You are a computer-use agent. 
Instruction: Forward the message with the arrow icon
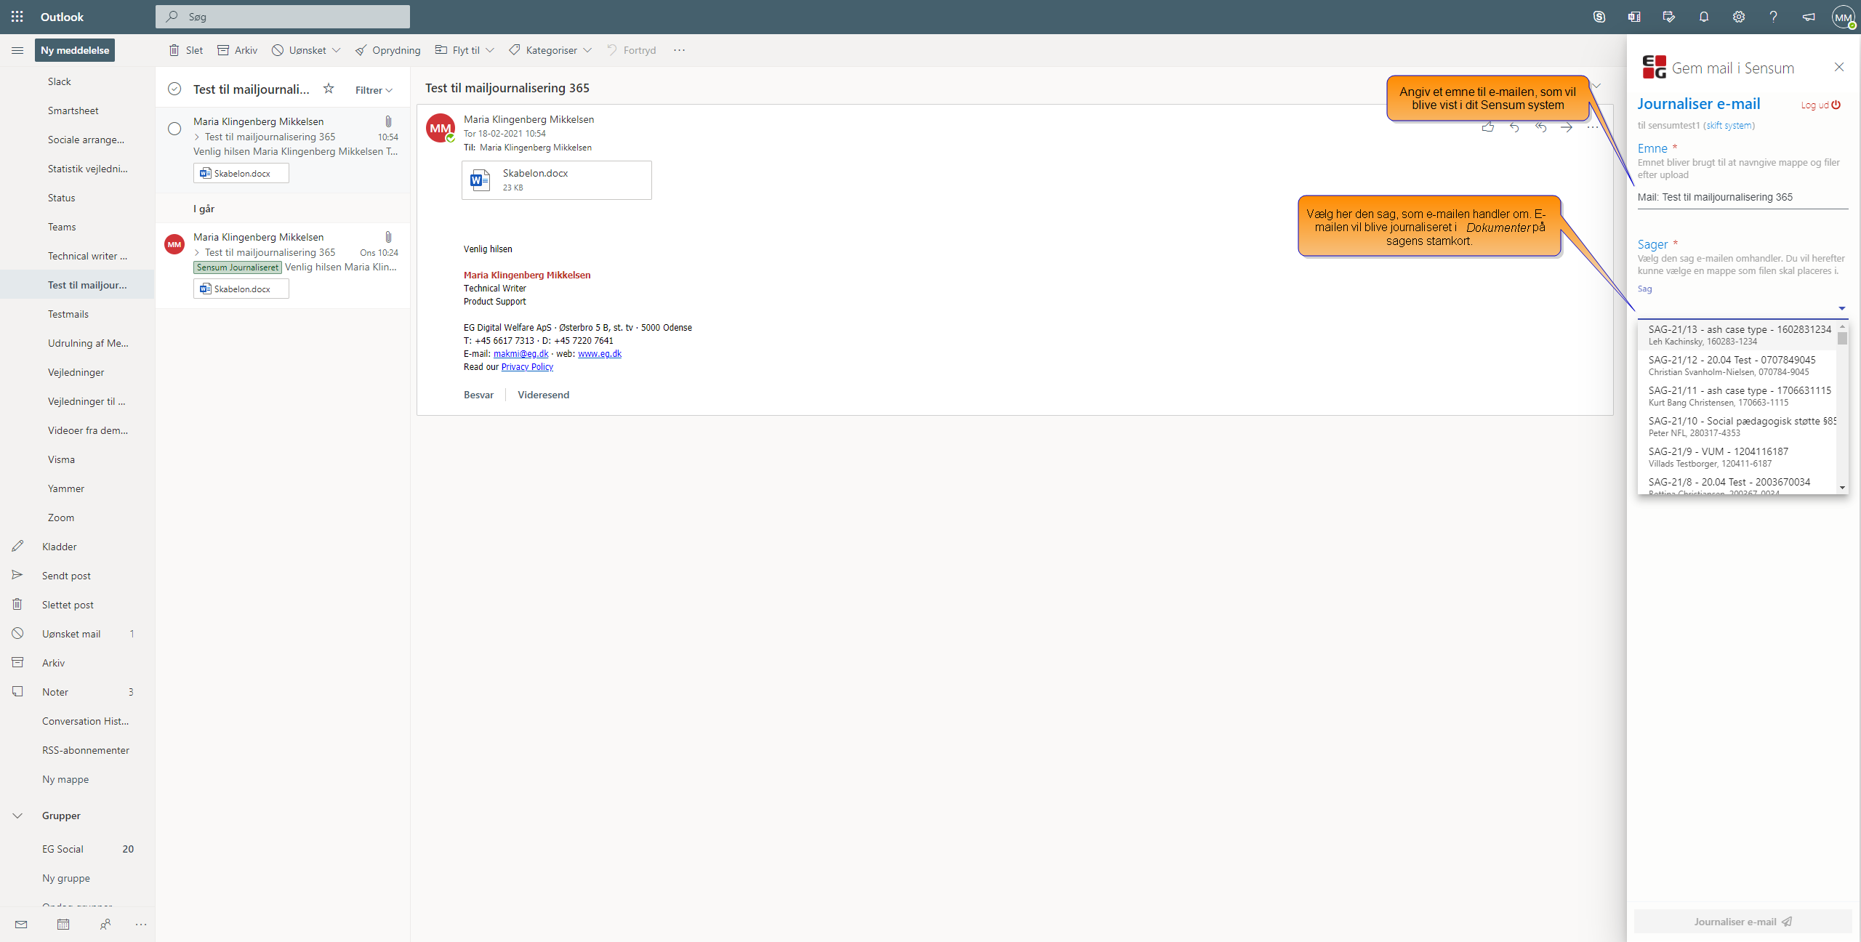(x=1567, y=127)
